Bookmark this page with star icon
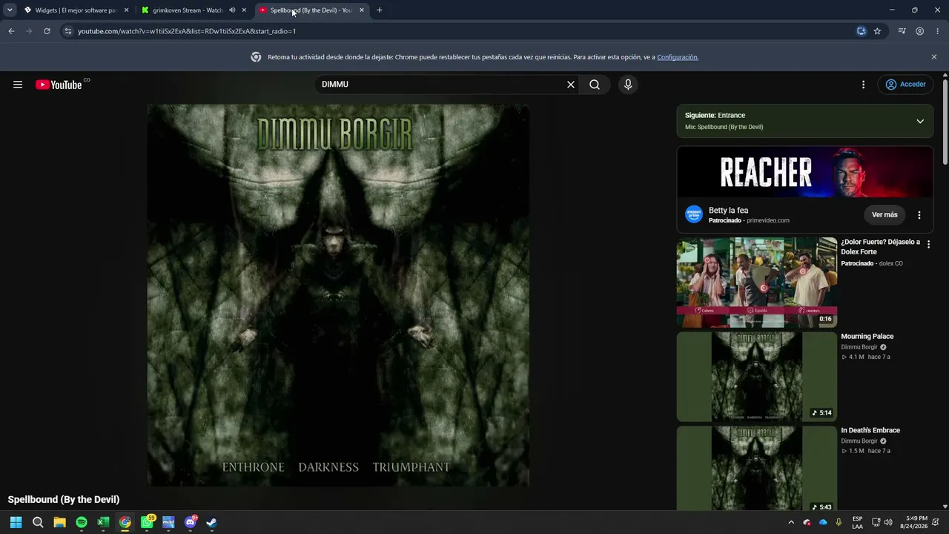Image resolution: width=949 pixels, height=534 pixels. click(877, 31)
